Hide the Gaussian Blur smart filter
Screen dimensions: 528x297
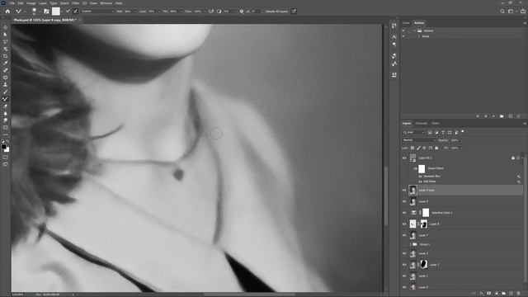point(420,176)
